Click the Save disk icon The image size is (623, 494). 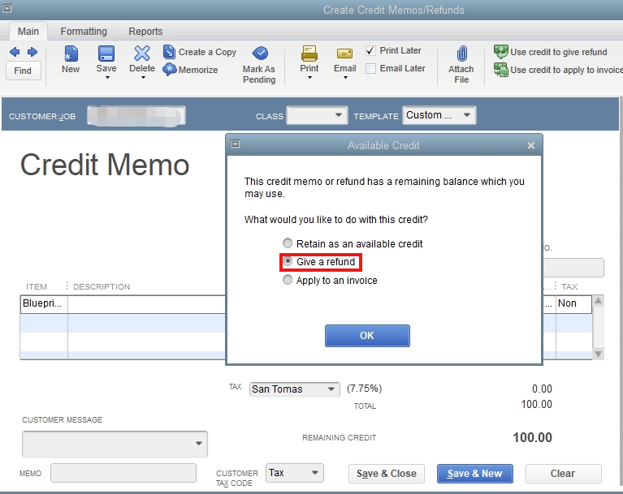point(106,54)
